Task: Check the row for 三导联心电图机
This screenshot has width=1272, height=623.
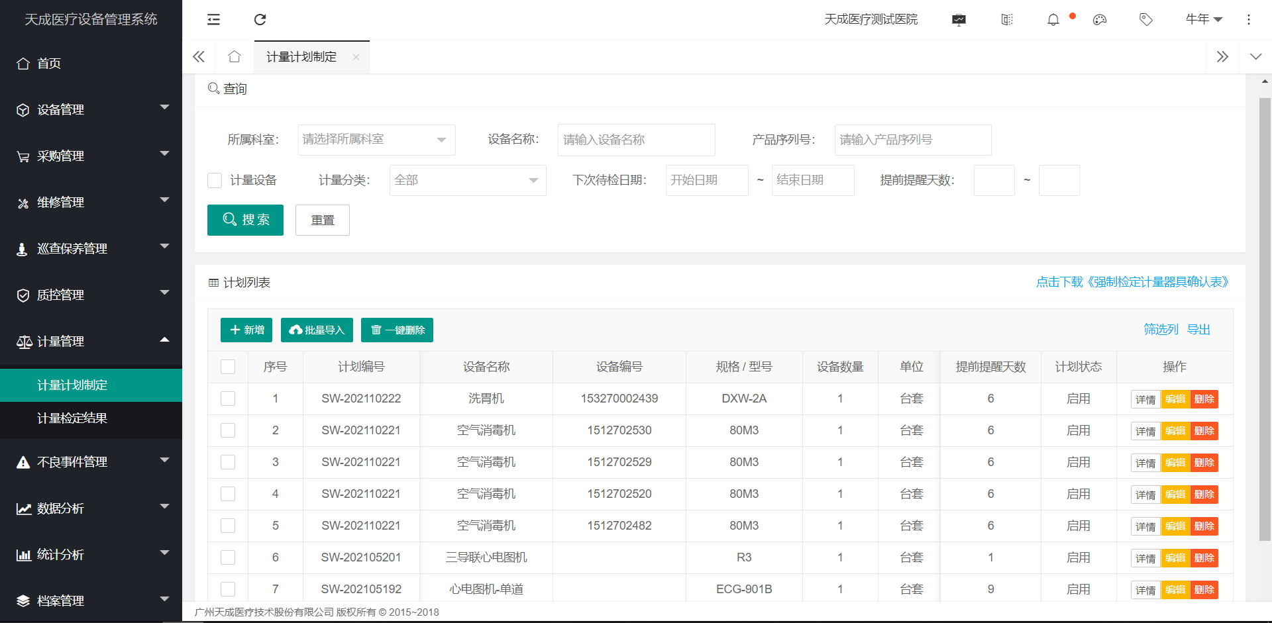Action: [x=228, y=557]
